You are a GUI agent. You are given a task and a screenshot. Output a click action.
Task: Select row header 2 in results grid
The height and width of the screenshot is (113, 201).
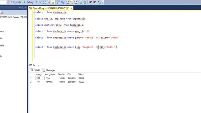click(31, 82)
